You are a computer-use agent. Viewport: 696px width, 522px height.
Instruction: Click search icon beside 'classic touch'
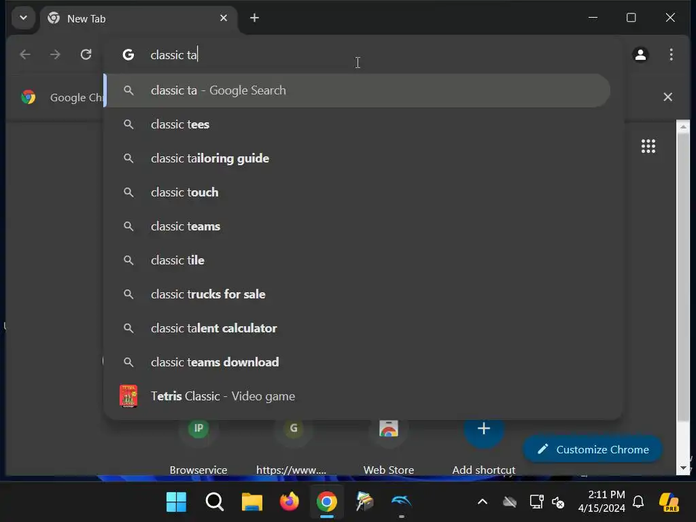click(x=128, y=192)
